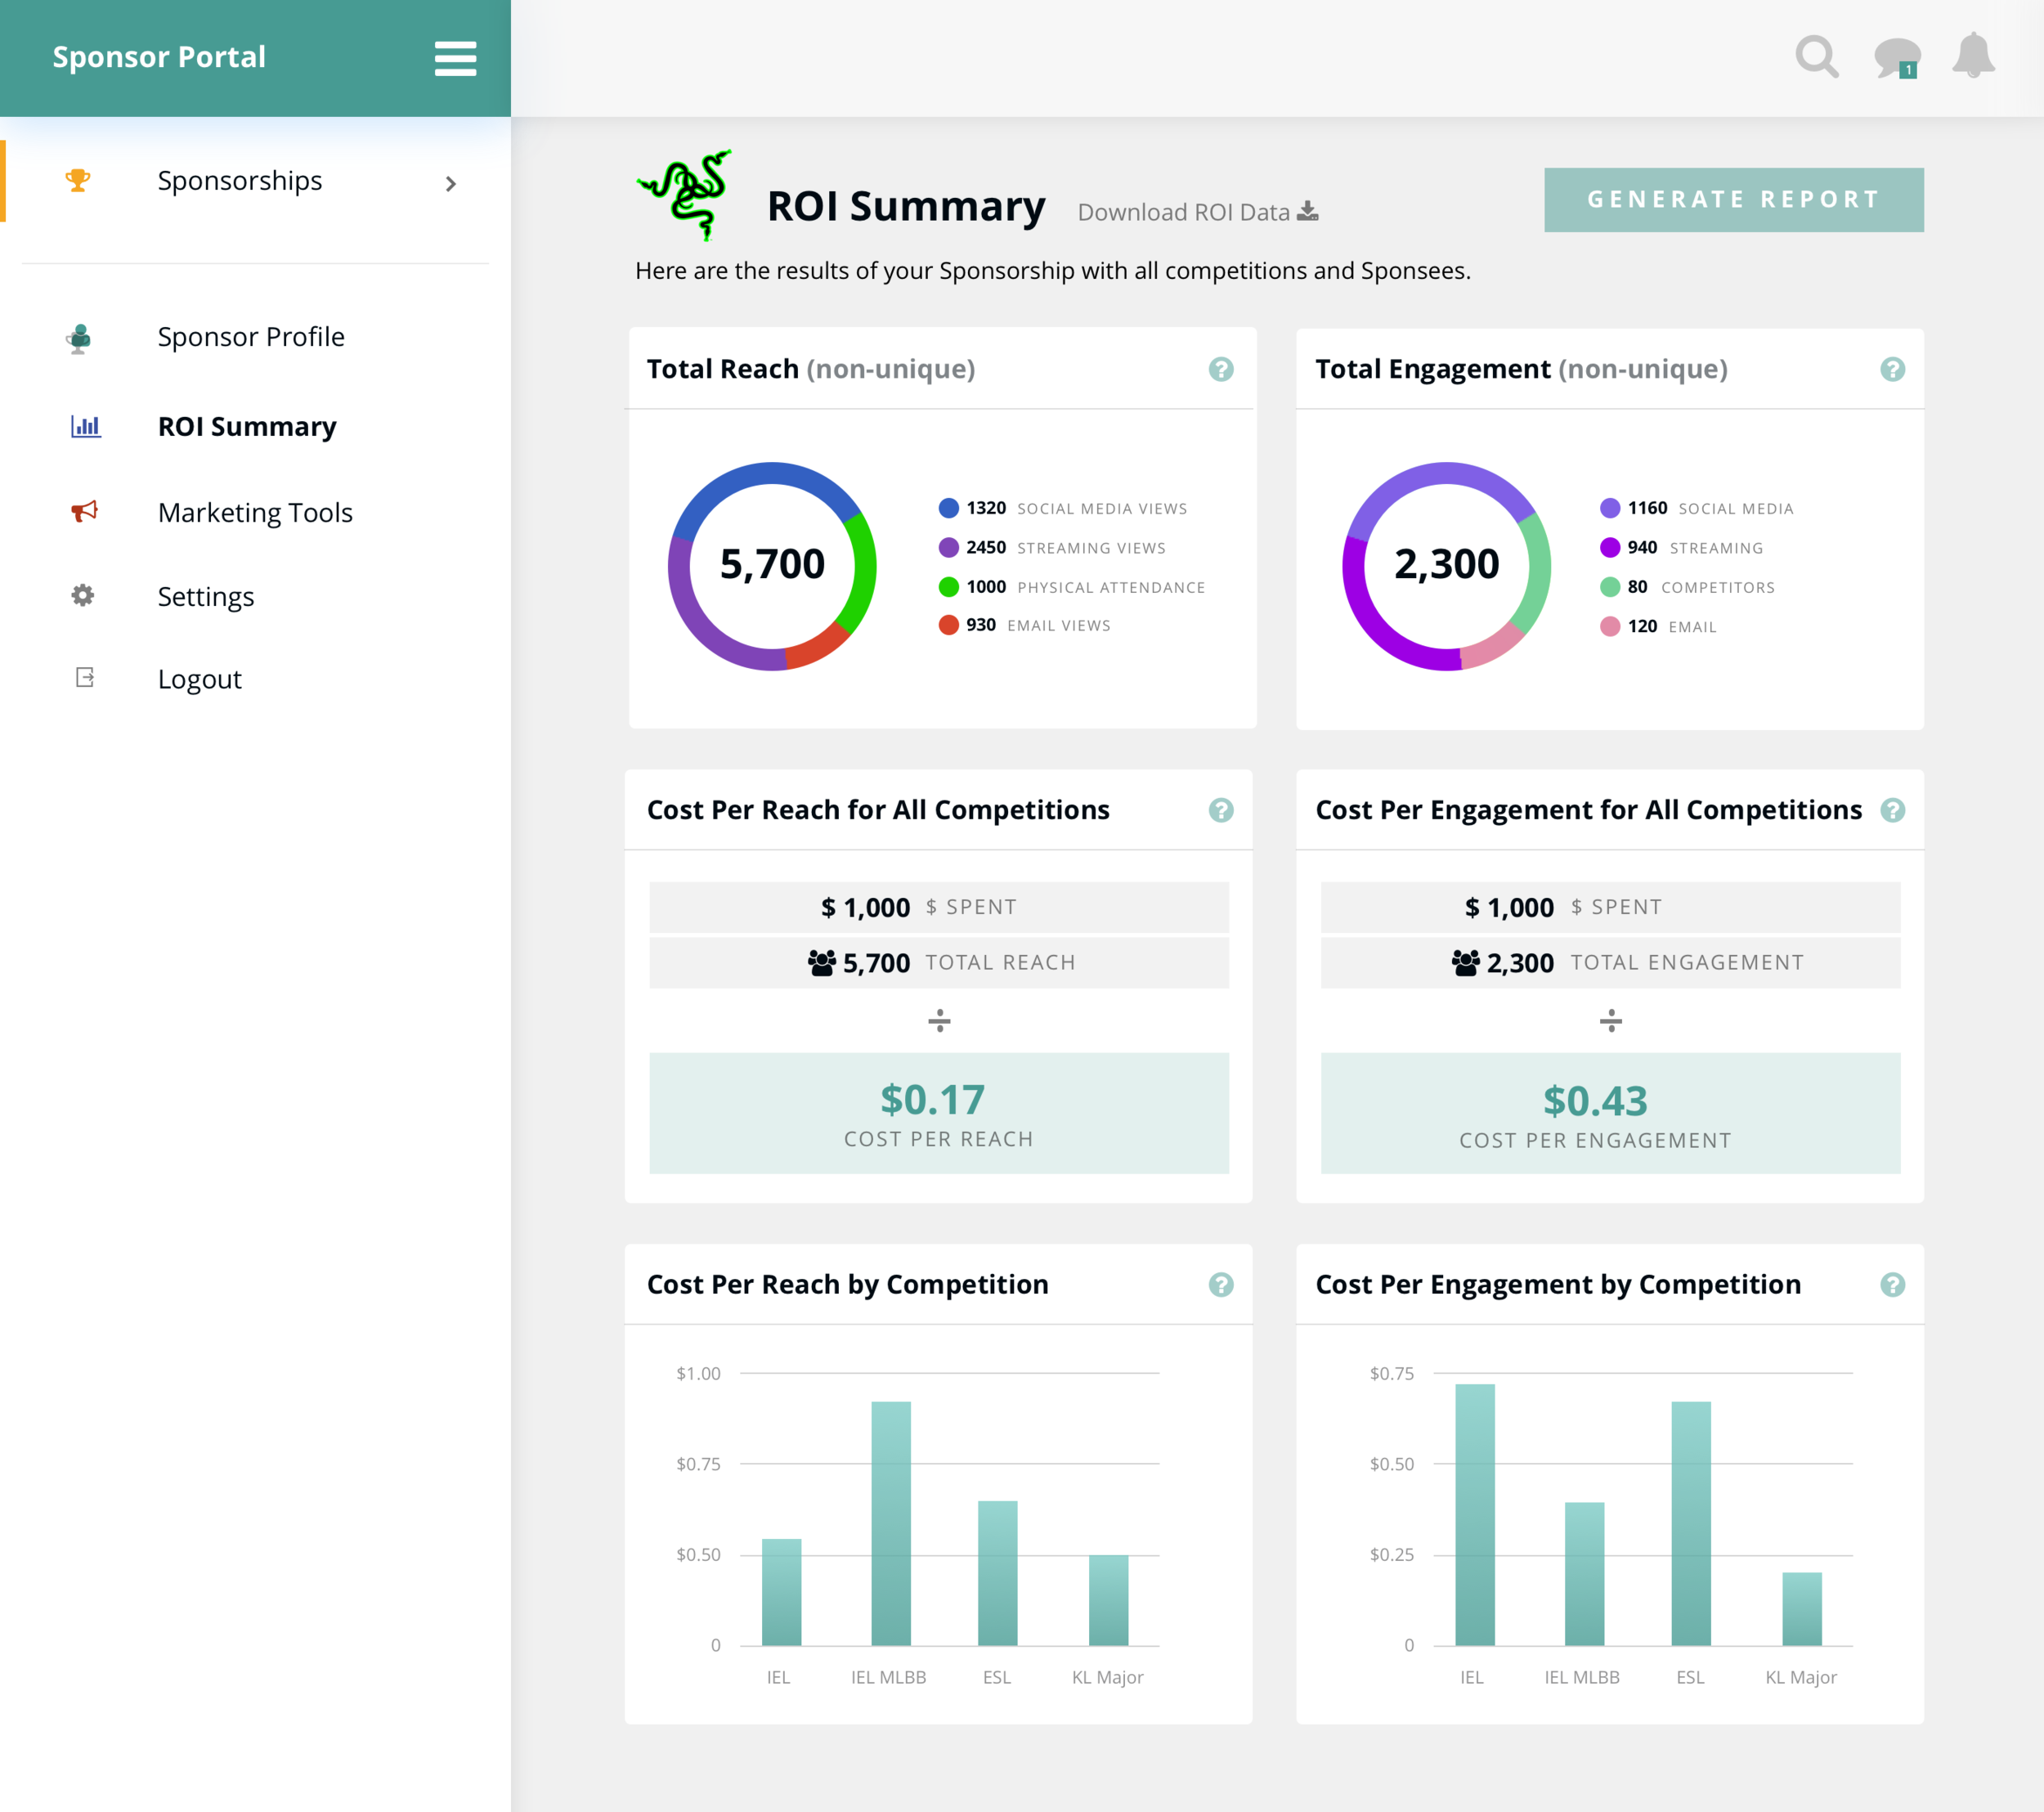Open Sponsorships in the sidebar
2044x1812 pixels.
pos(240,181)
